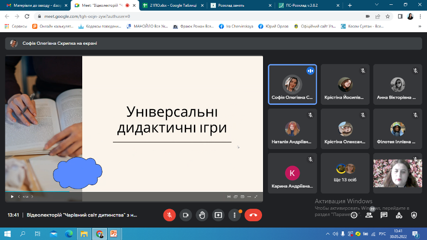Click the Ще 13 осіб tile
Image resolution: width=427 pixels, height=240 pixels.
[x=345, y=173]
